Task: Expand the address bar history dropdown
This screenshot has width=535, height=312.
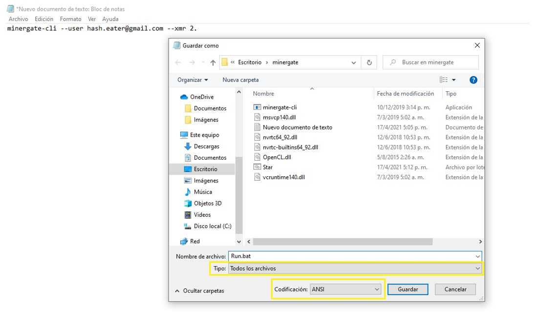Action: (353, 62)
